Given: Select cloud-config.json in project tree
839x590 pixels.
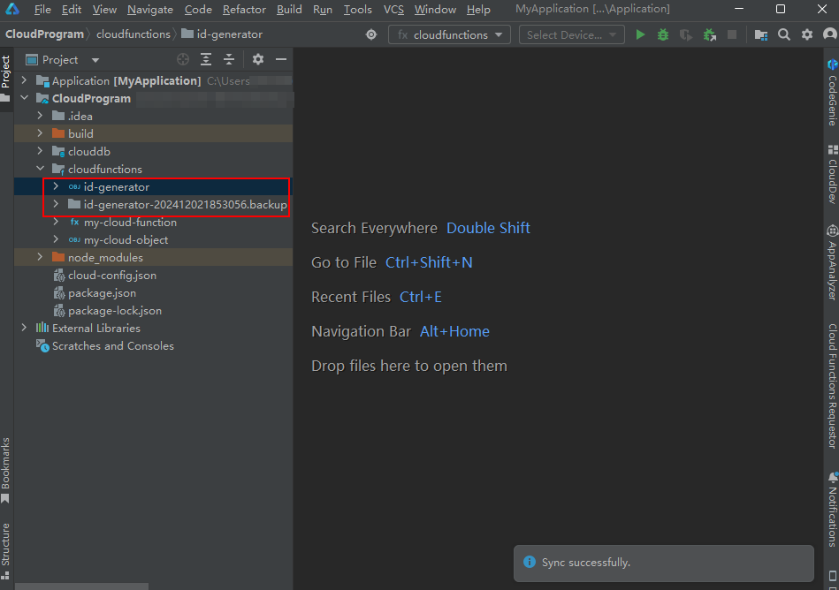Looking at the screenshot, I should coord(111,276).
